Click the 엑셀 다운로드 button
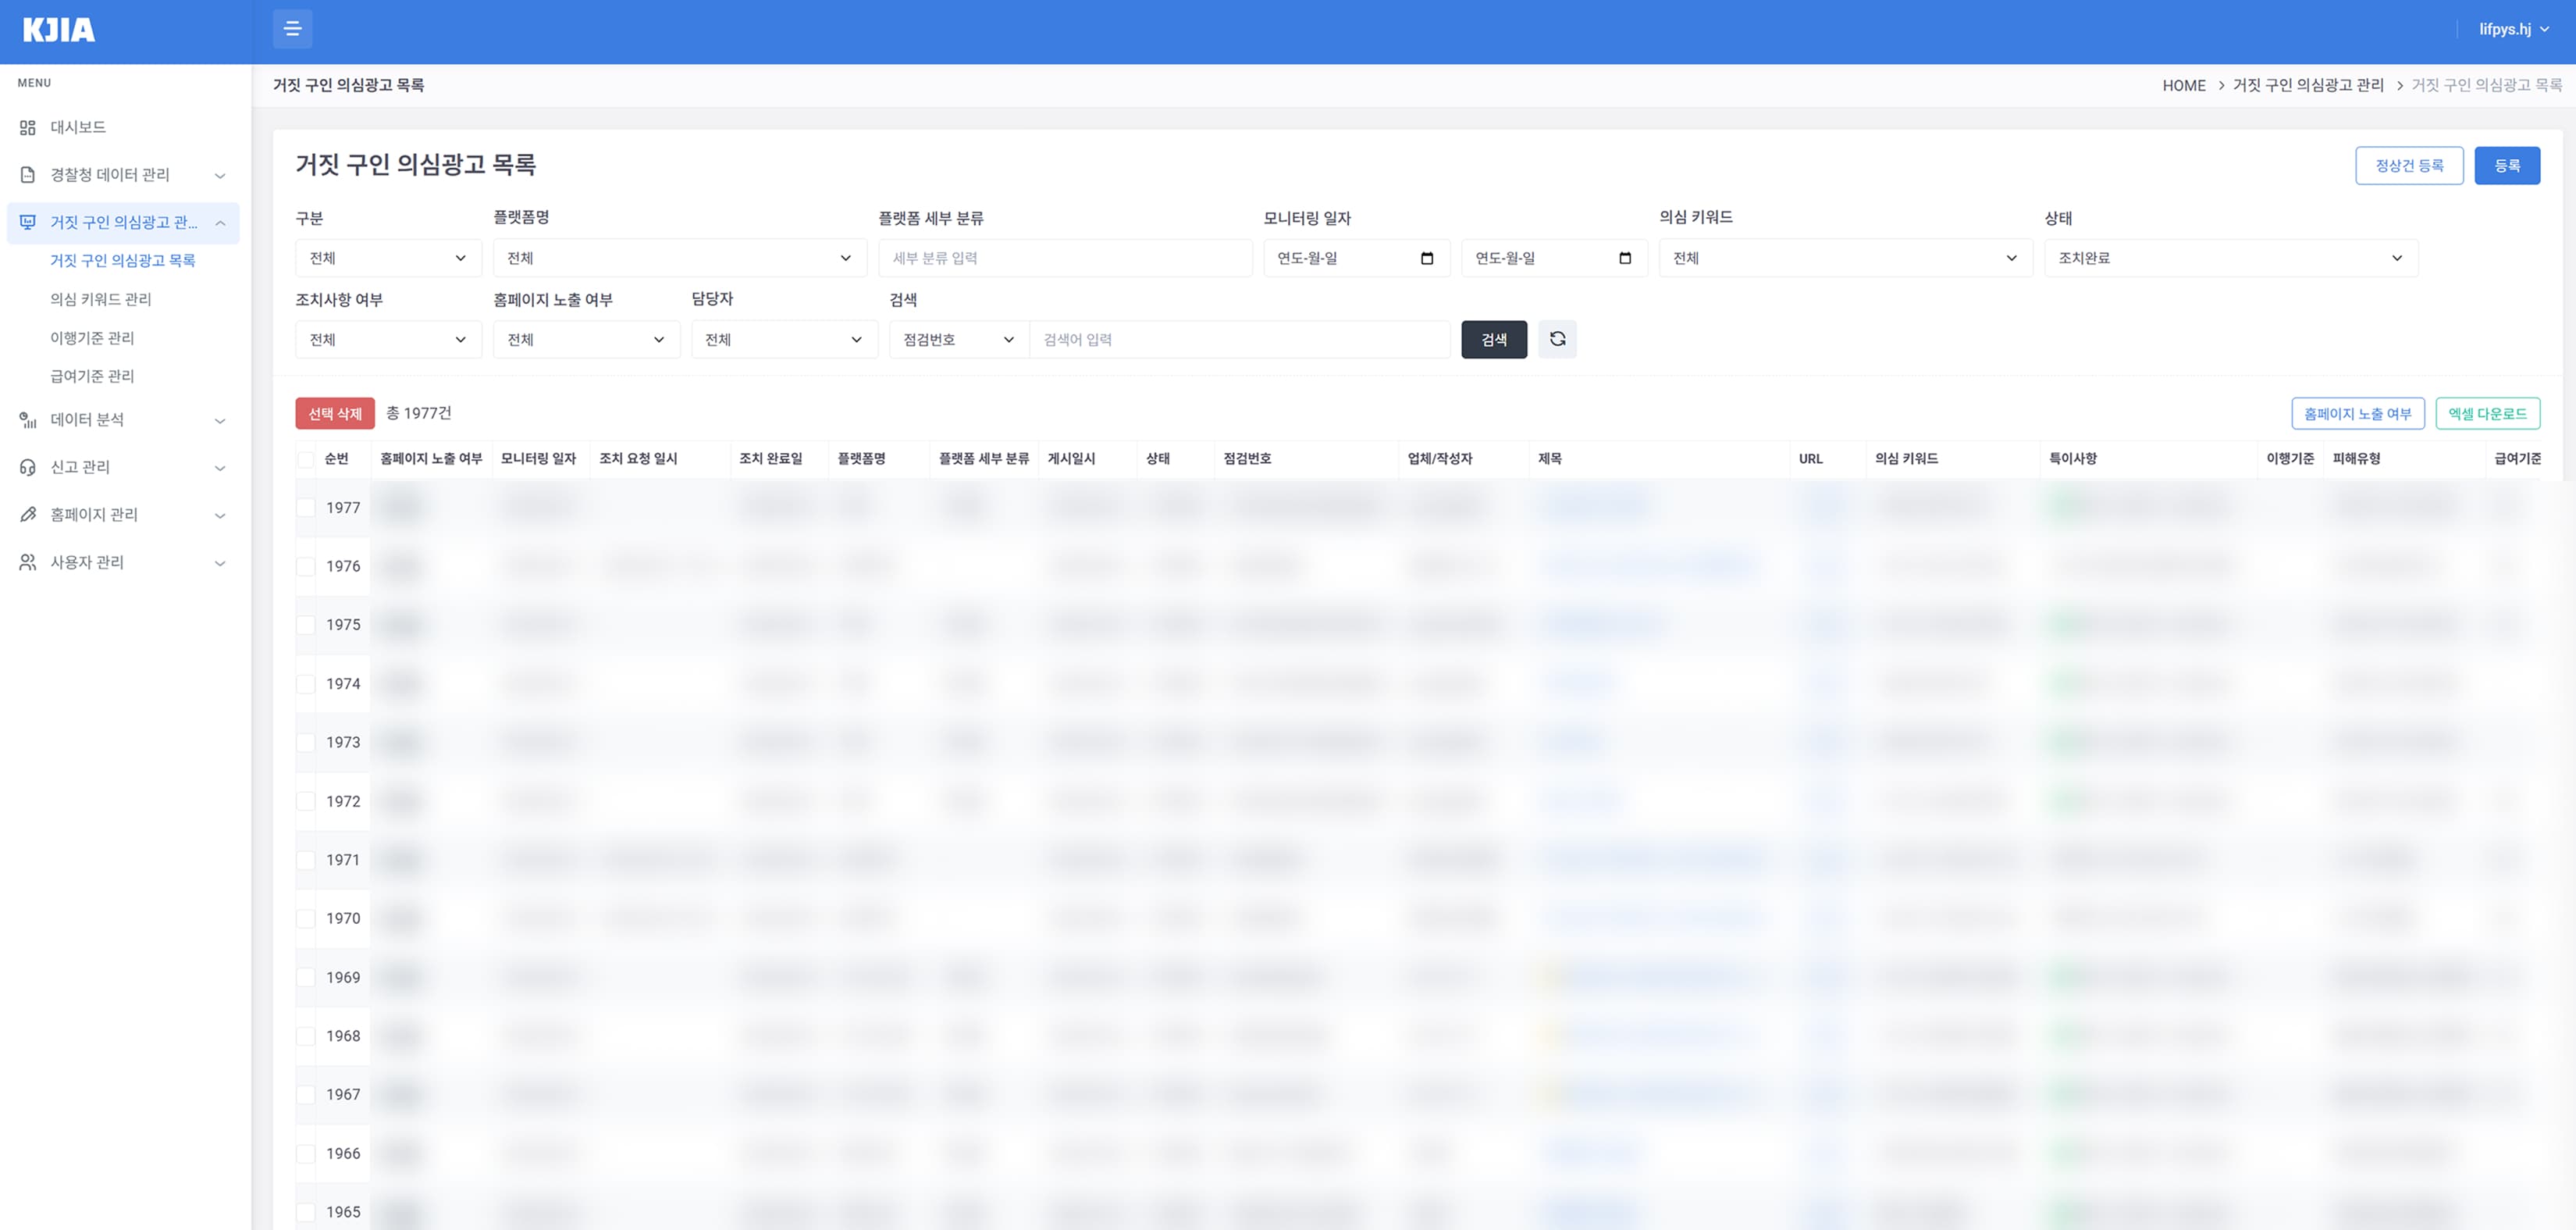This screenshot has width=2576, height=1230. (x=2487, y=413)
